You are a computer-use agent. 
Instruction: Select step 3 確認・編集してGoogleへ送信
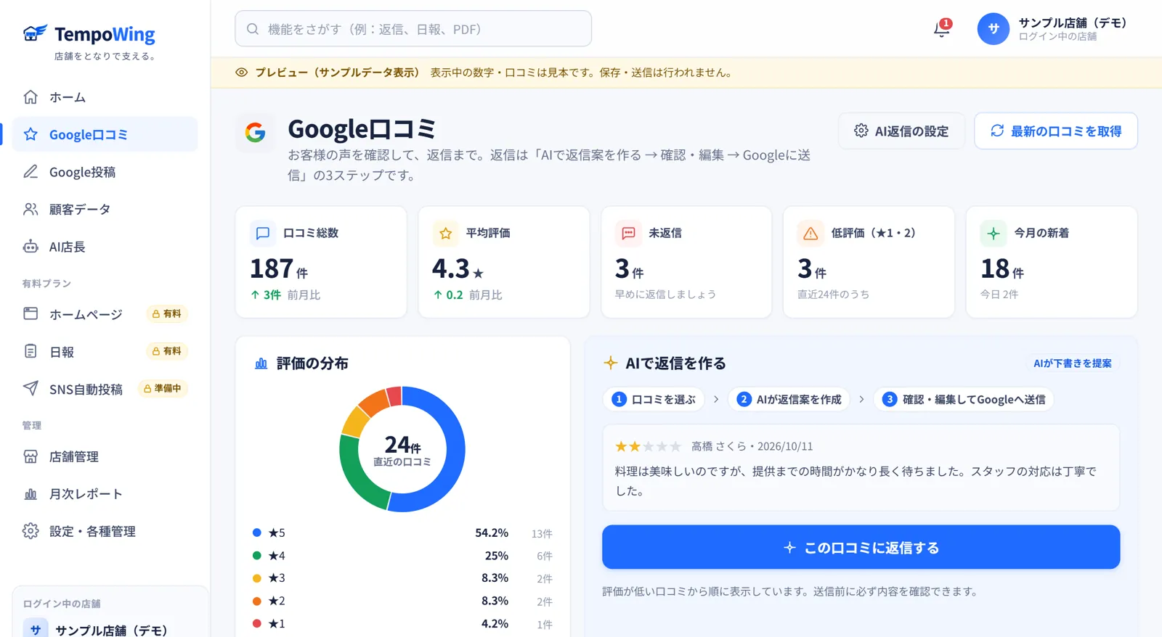(x=964, y=400)
